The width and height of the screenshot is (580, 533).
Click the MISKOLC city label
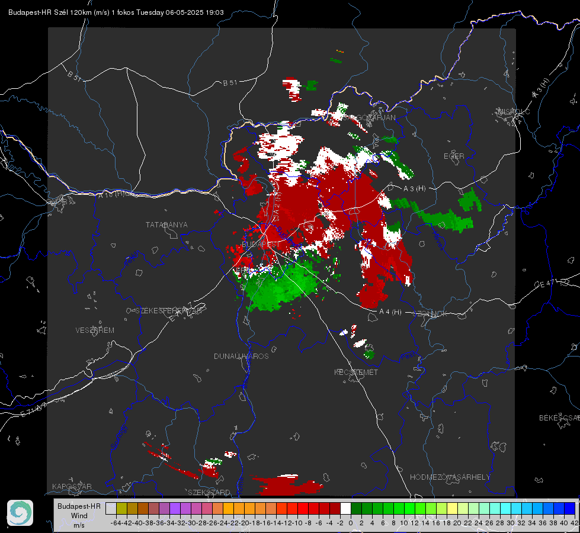[514, 111]
